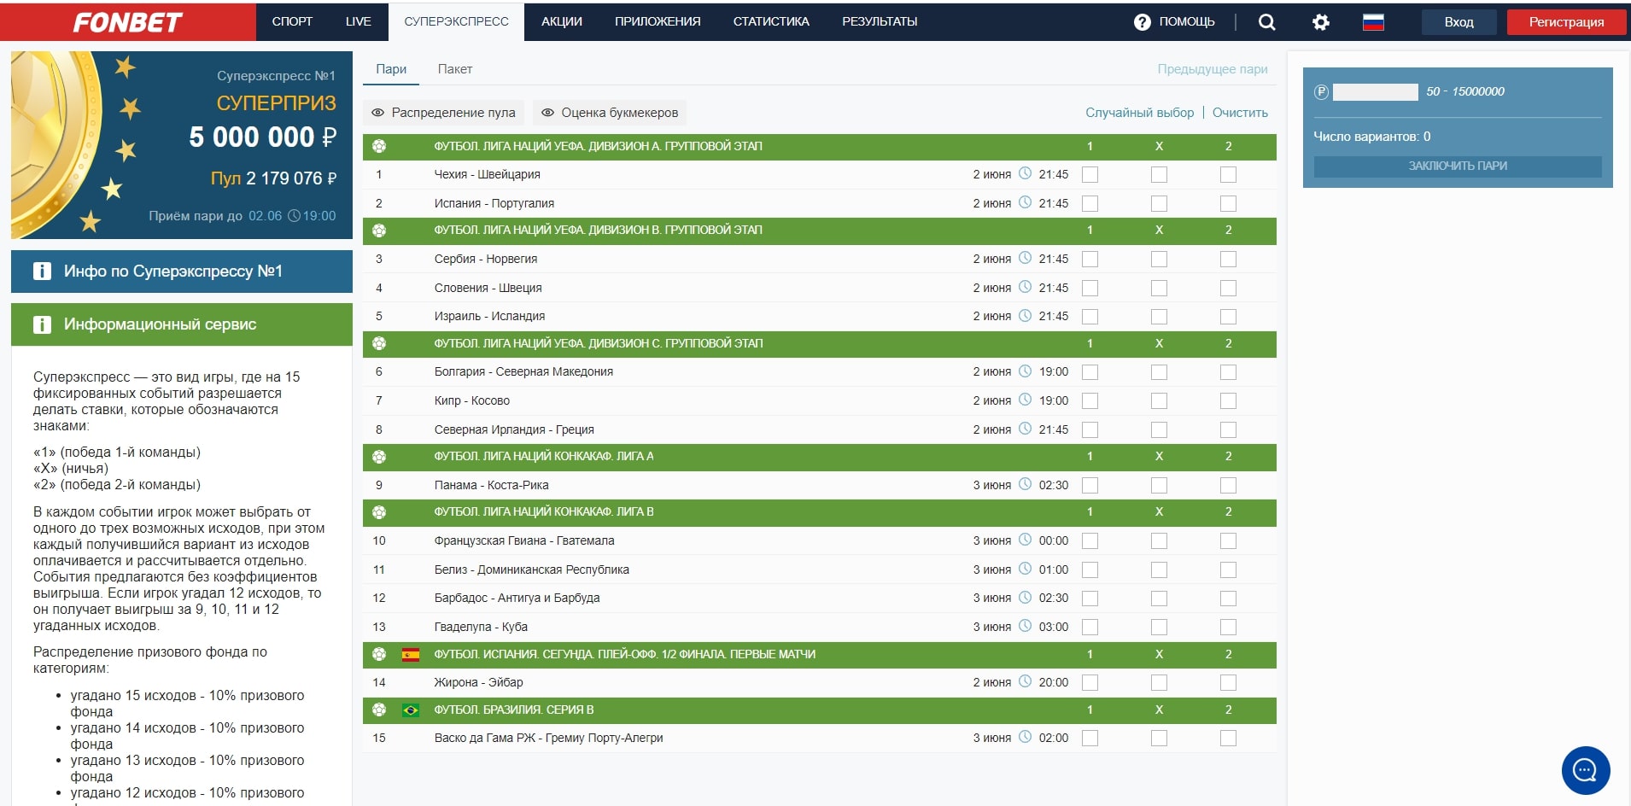Click the Случайный выбор link
This screenshot has width=1631, height=806.
point(1139,113)
